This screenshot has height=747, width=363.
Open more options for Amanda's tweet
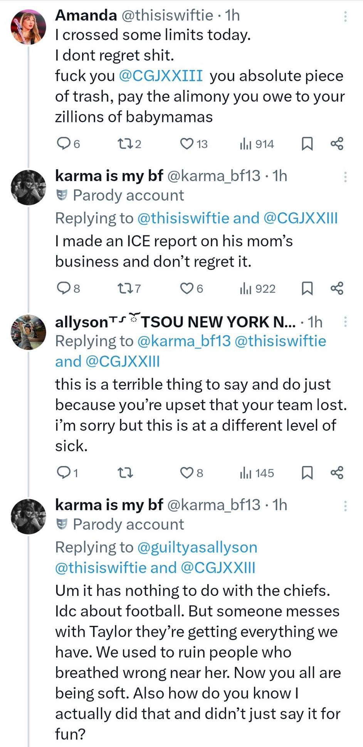click(345, 16)
